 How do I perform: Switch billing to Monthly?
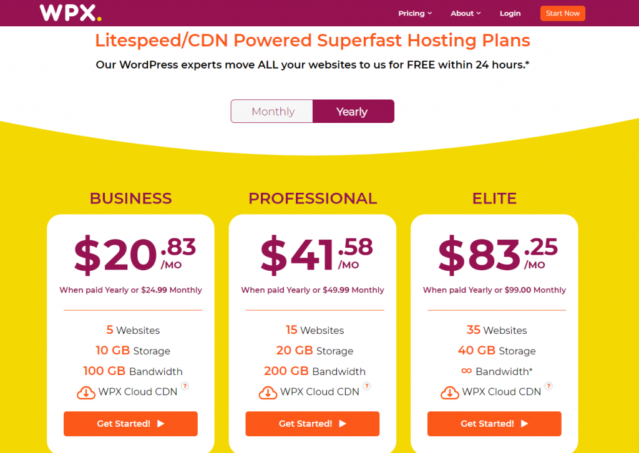[272, 111]
